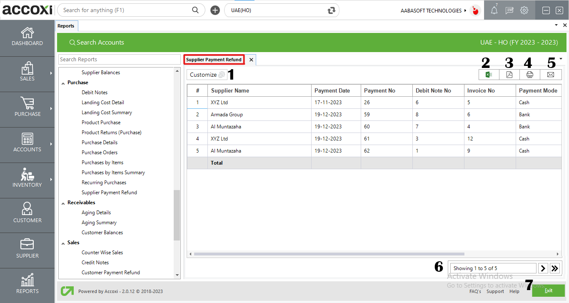Viewport: 569px width, 303px height.
Task: Print the Supplier Payment Refund report
Action: 530,75
